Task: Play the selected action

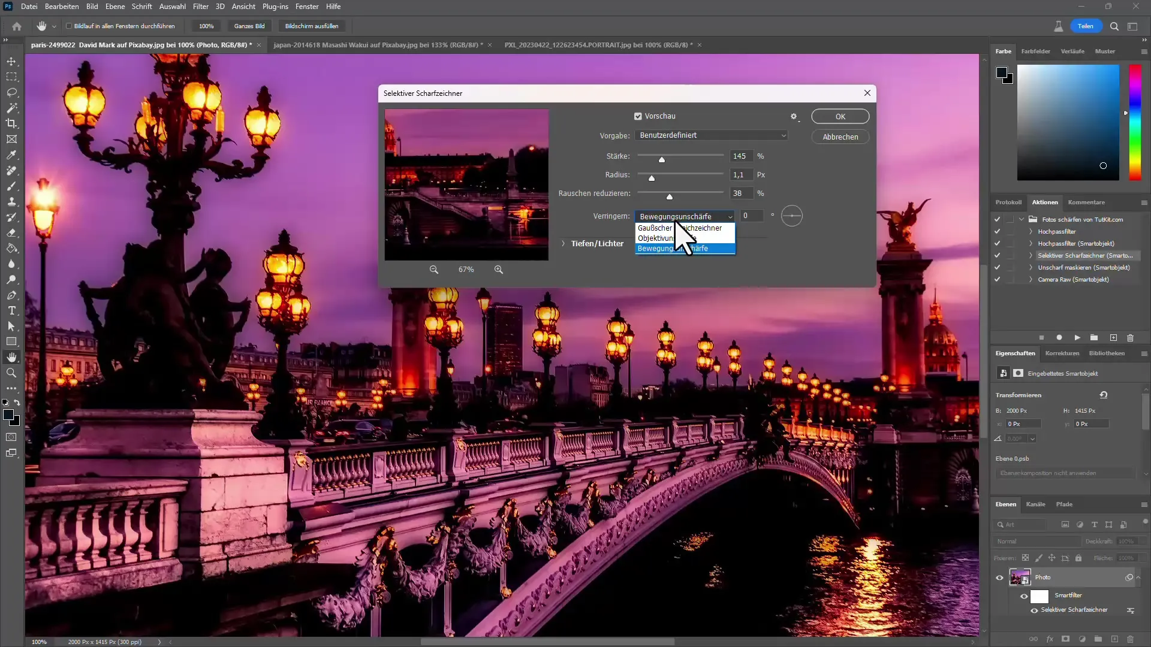Action: (1077, 338)
